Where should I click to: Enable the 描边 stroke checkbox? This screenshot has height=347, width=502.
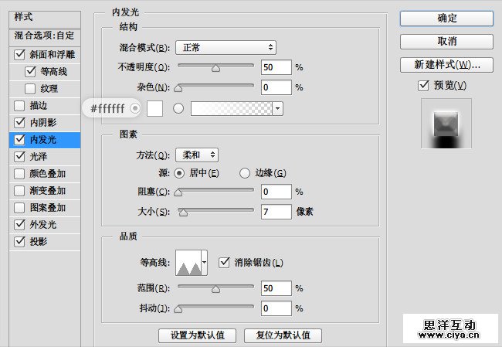tap(19, 105)
